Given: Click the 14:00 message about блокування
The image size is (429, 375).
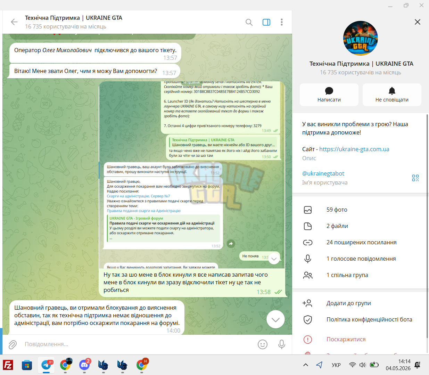Looking at the screenshot, I should click(97, 318).
